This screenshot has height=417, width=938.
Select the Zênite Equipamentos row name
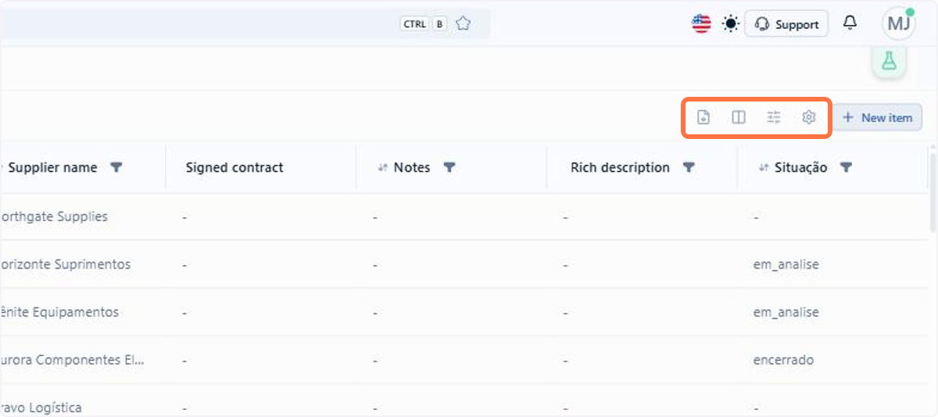59,312
